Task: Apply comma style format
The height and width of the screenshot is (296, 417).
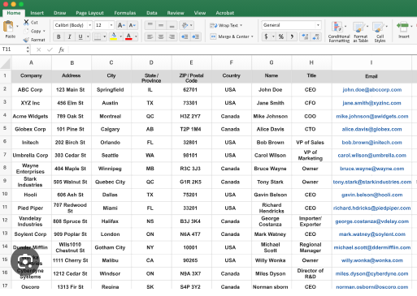Action: (292, 36)
